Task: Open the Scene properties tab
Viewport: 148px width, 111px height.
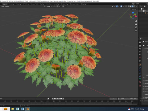Action: coord(140,55)
